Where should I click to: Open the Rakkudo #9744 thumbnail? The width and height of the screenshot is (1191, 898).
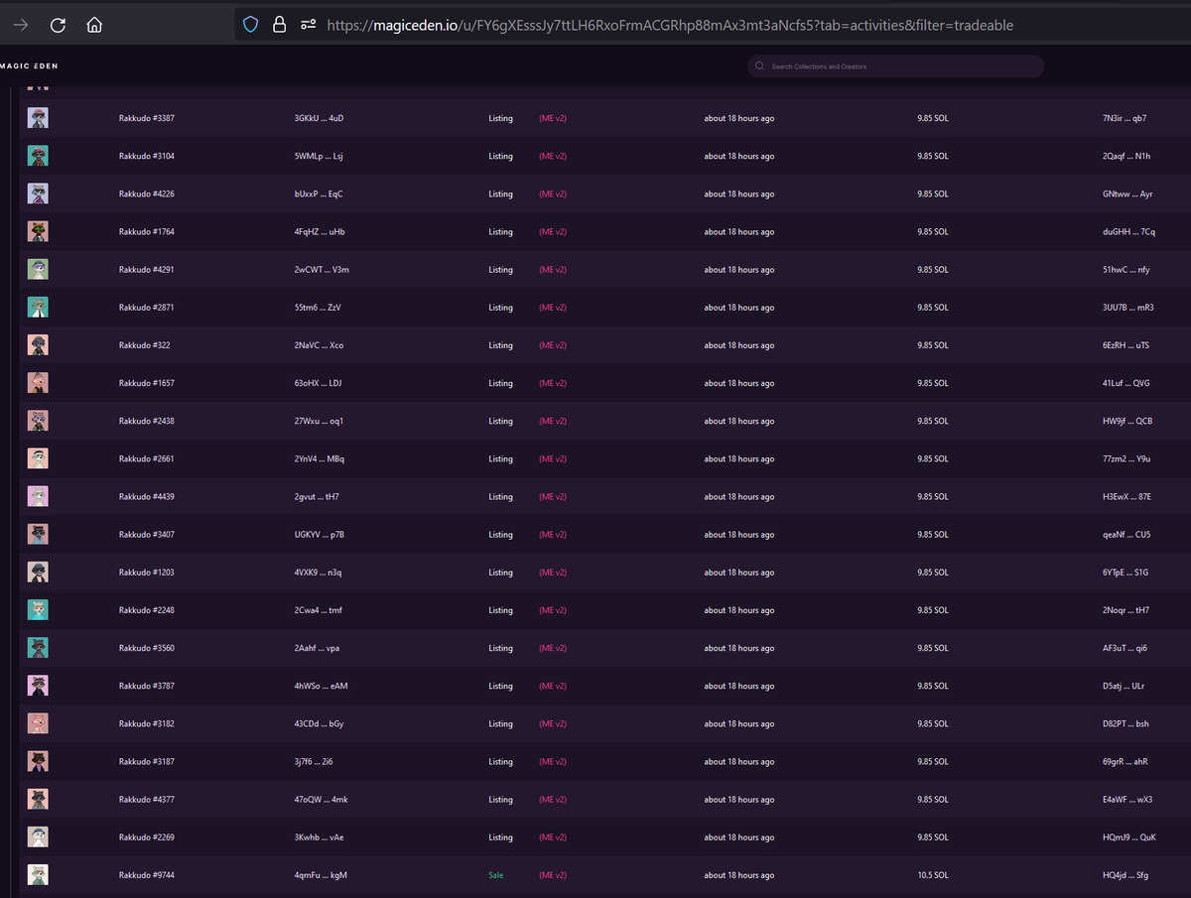click(38, 875)
